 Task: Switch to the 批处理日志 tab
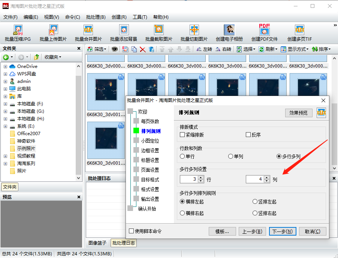(x=124, y=243)
